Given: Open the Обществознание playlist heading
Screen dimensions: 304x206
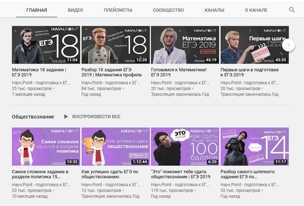Looking at the screenshot, I should 33,117.
